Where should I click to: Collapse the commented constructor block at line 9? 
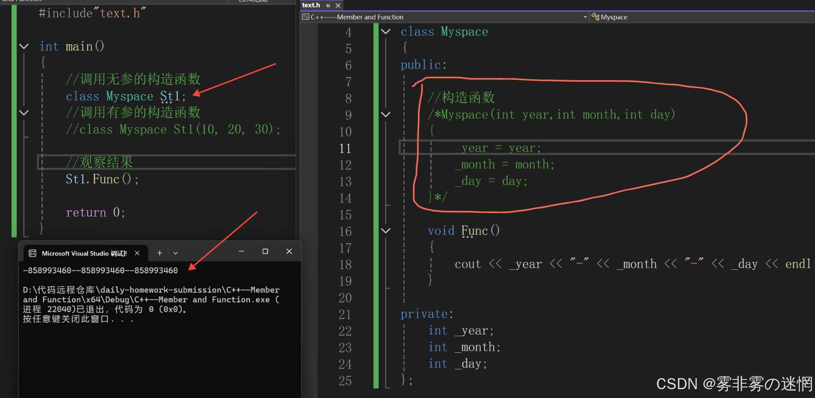386,114
